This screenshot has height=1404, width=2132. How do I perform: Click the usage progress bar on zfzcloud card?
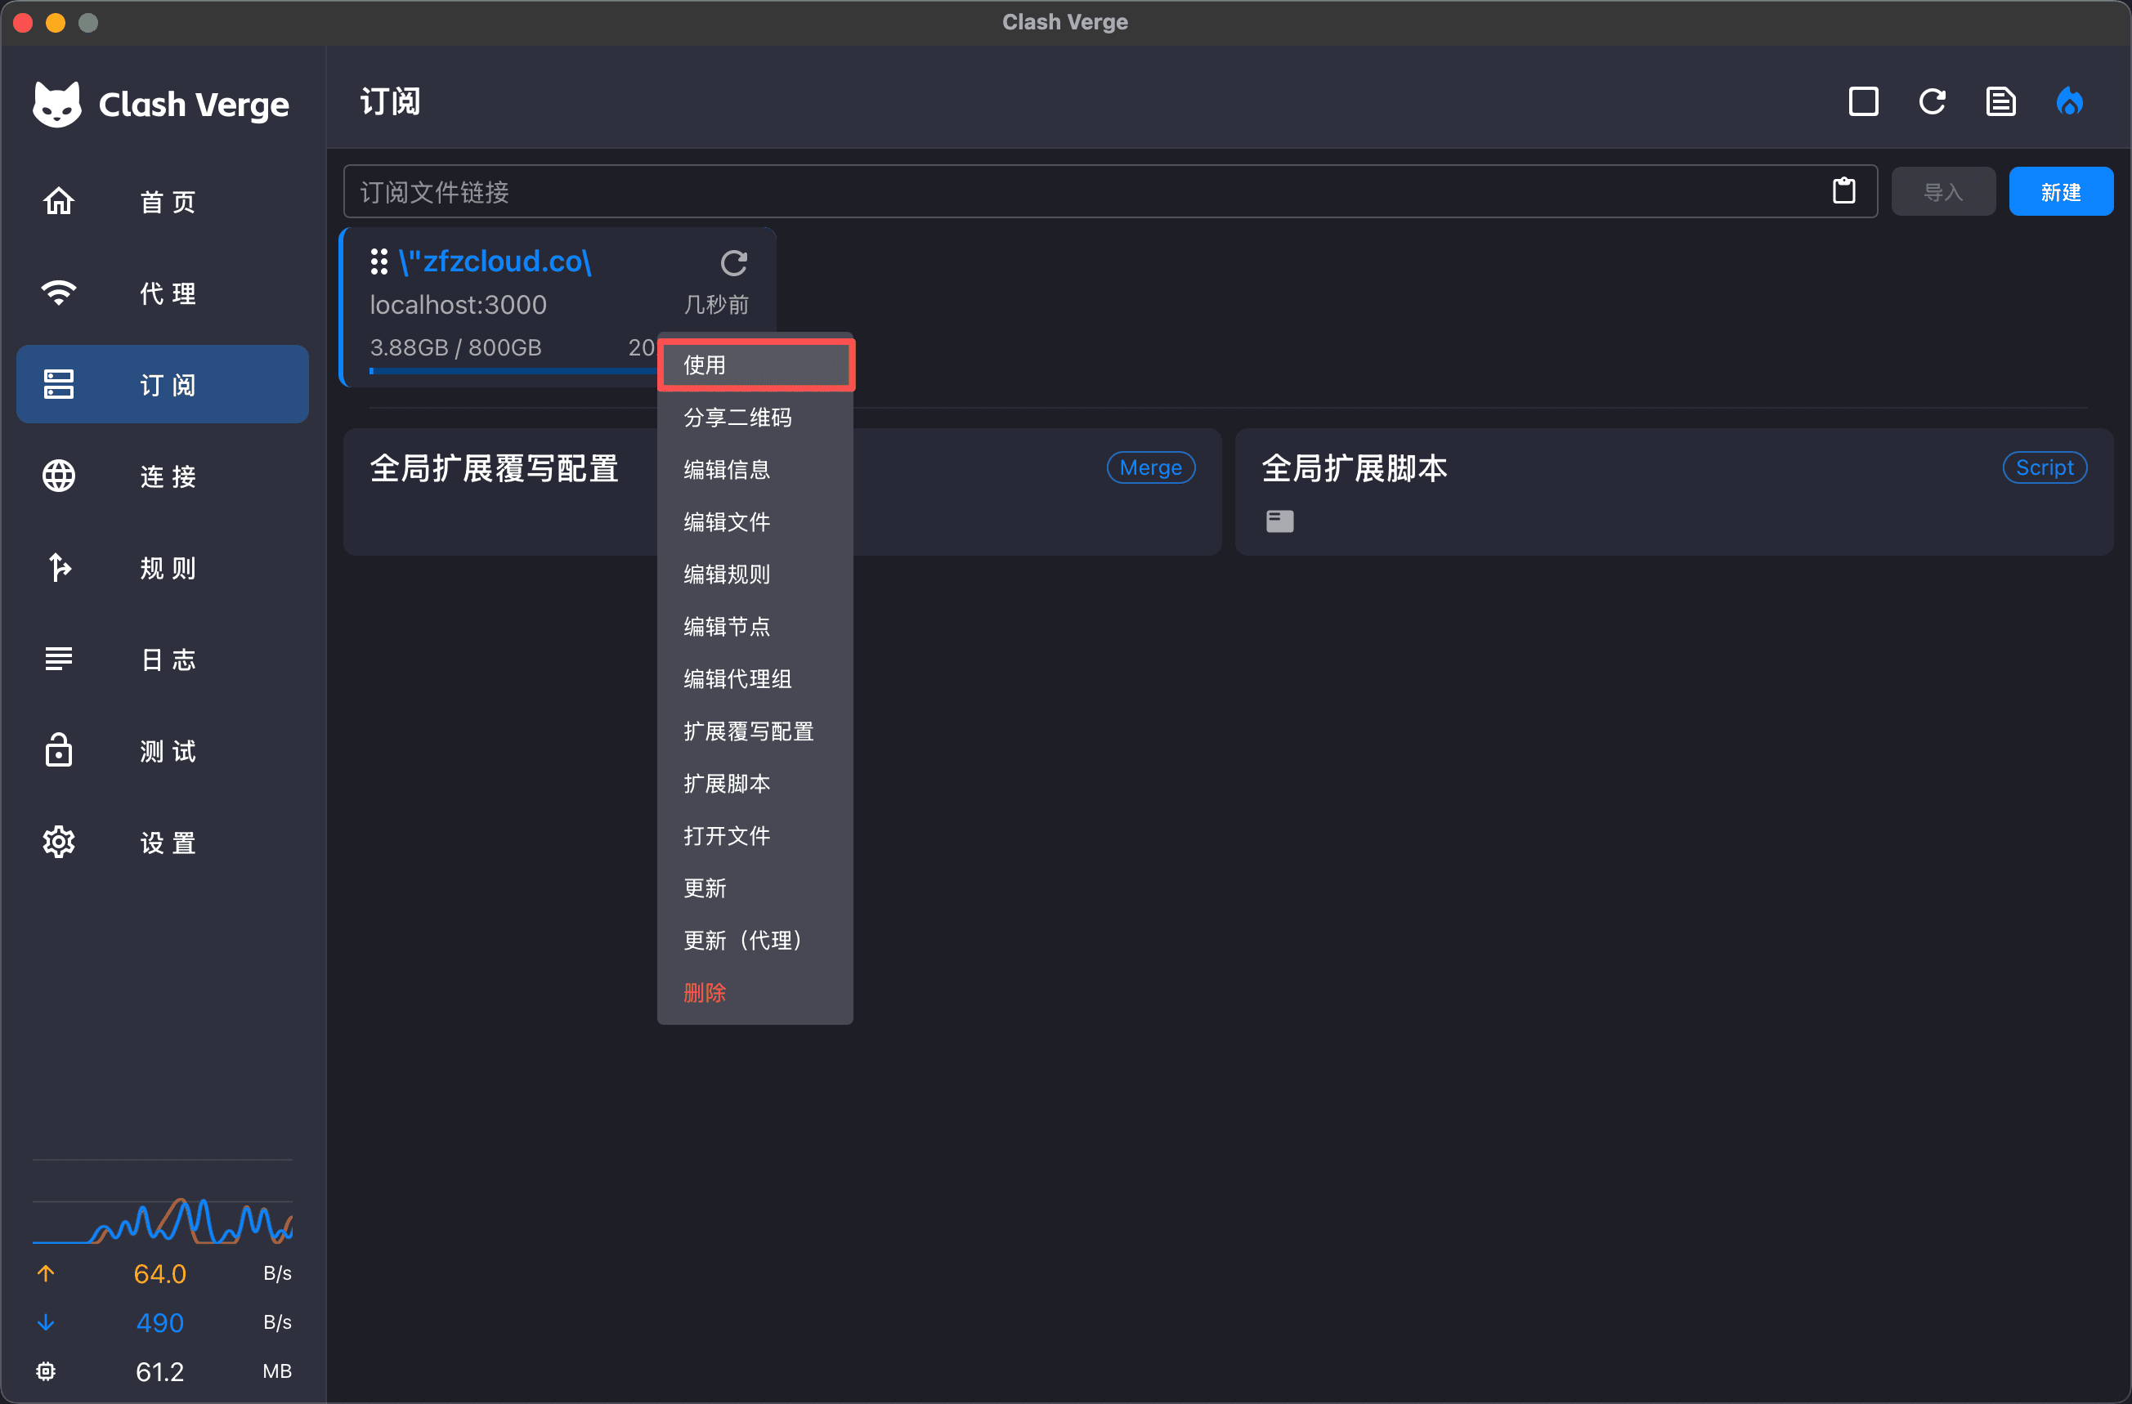click(513, 371)
